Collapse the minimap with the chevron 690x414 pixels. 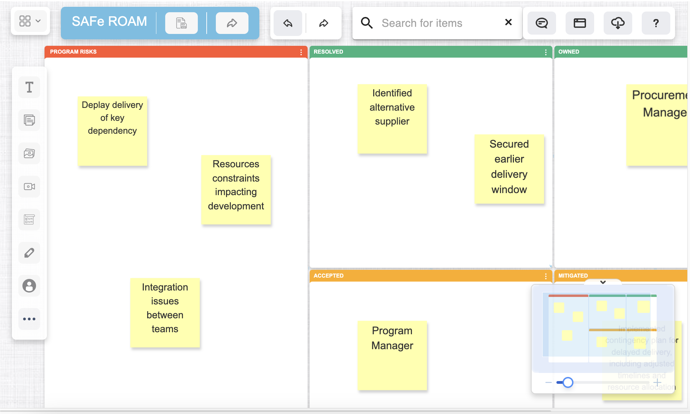(603, 282)
